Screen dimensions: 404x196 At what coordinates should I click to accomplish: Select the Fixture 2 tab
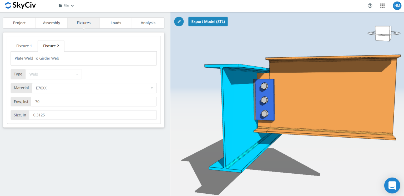51,46
